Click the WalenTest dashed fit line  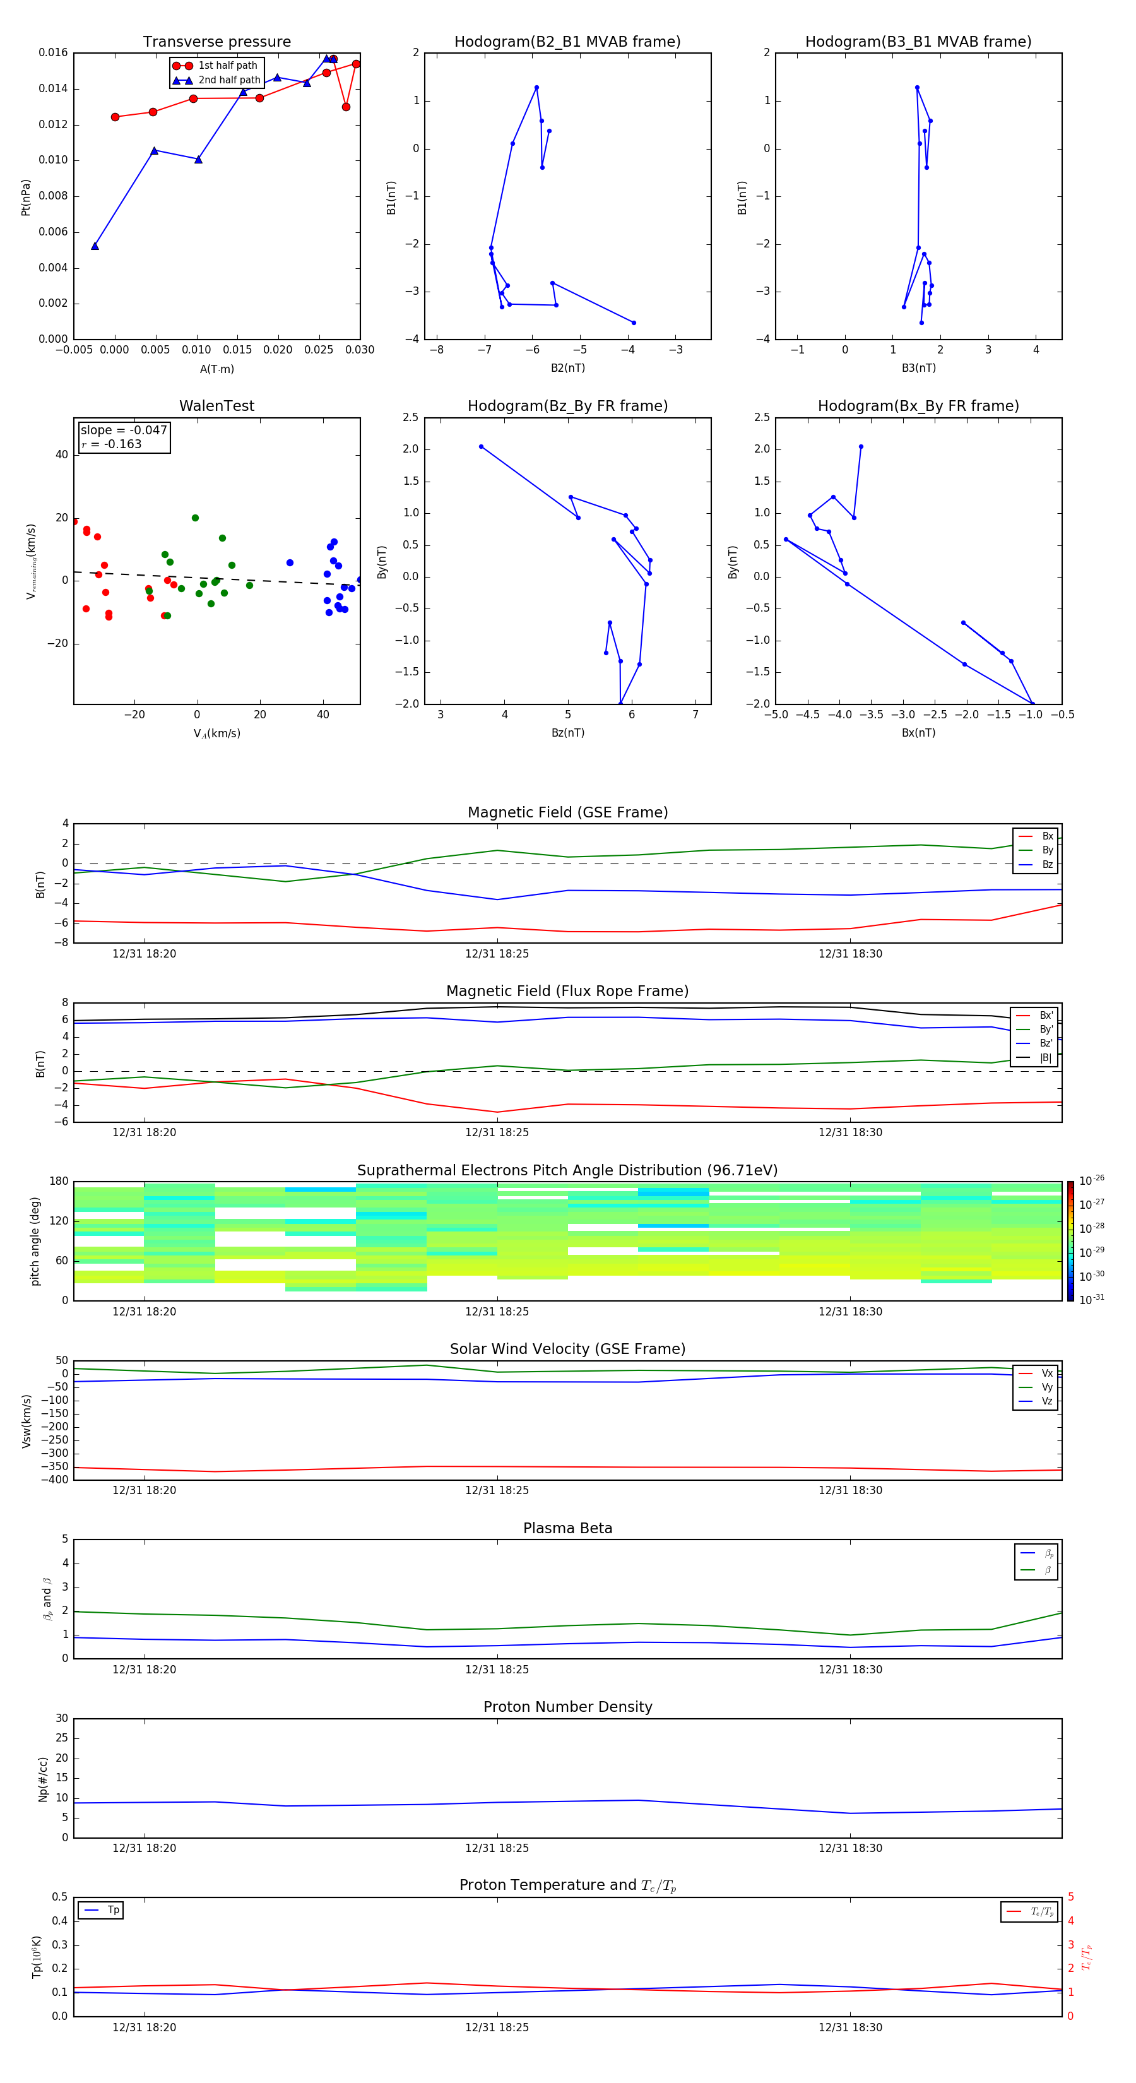click(216, 579)
